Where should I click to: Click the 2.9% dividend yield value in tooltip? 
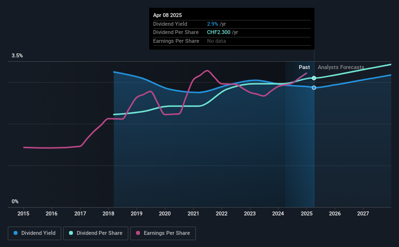[x=212, y=24]
